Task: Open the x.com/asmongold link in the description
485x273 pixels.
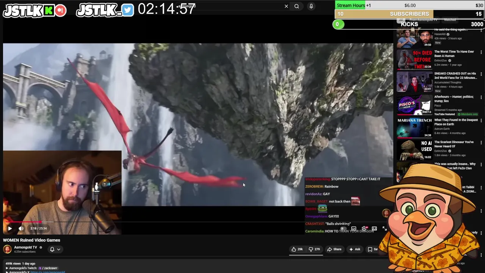Action: tap(47, 272)
